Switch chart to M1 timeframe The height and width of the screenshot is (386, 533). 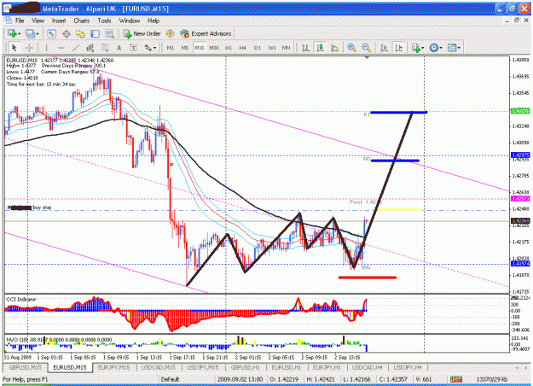(171, 48)
